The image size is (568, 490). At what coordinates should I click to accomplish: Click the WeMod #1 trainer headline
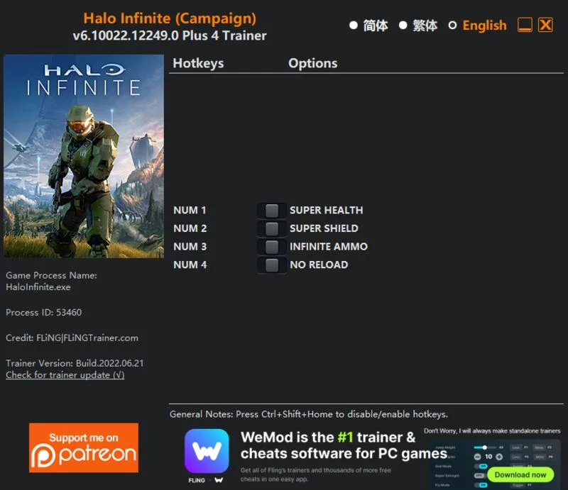coord(344,445)
